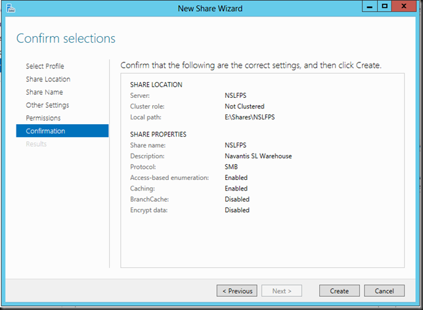Click the Navantis SL Warehouse description text
This screenshot has width=423, height=310.
click(x=258, y=156)
